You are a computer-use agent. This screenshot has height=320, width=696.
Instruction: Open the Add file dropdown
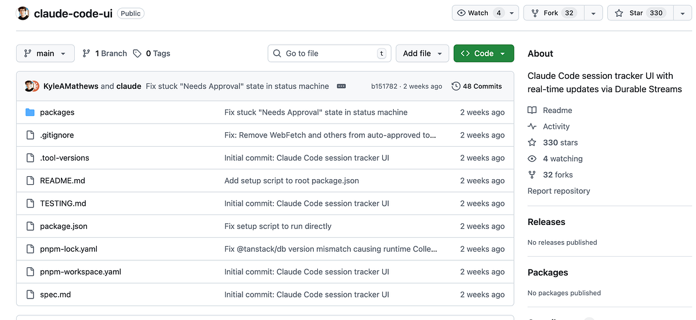(422, 53)
